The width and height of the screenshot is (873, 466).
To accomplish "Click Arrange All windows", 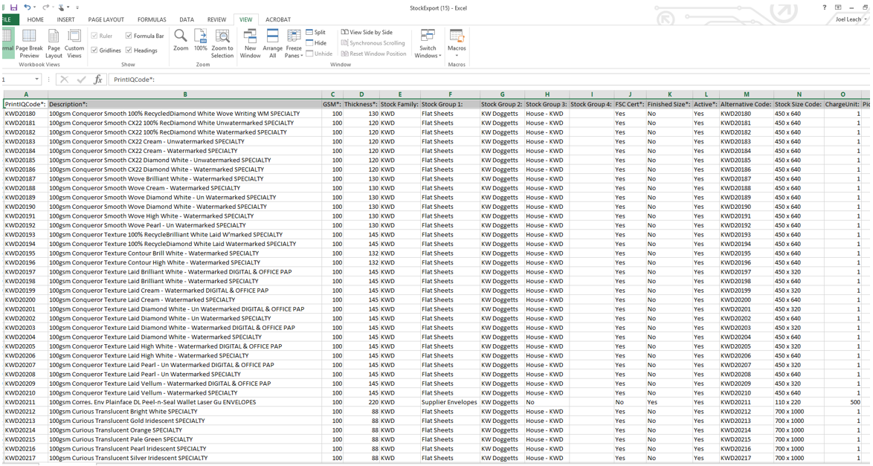I will click(x=272, y=43).
